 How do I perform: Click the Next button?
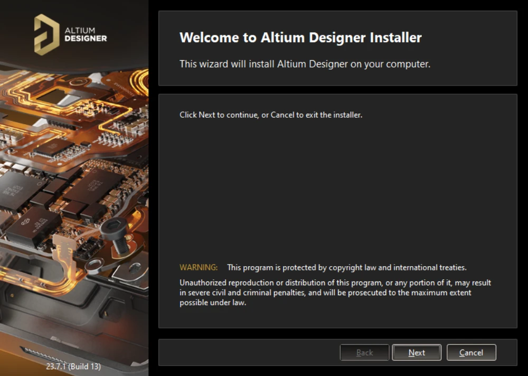tap(417, 353)
